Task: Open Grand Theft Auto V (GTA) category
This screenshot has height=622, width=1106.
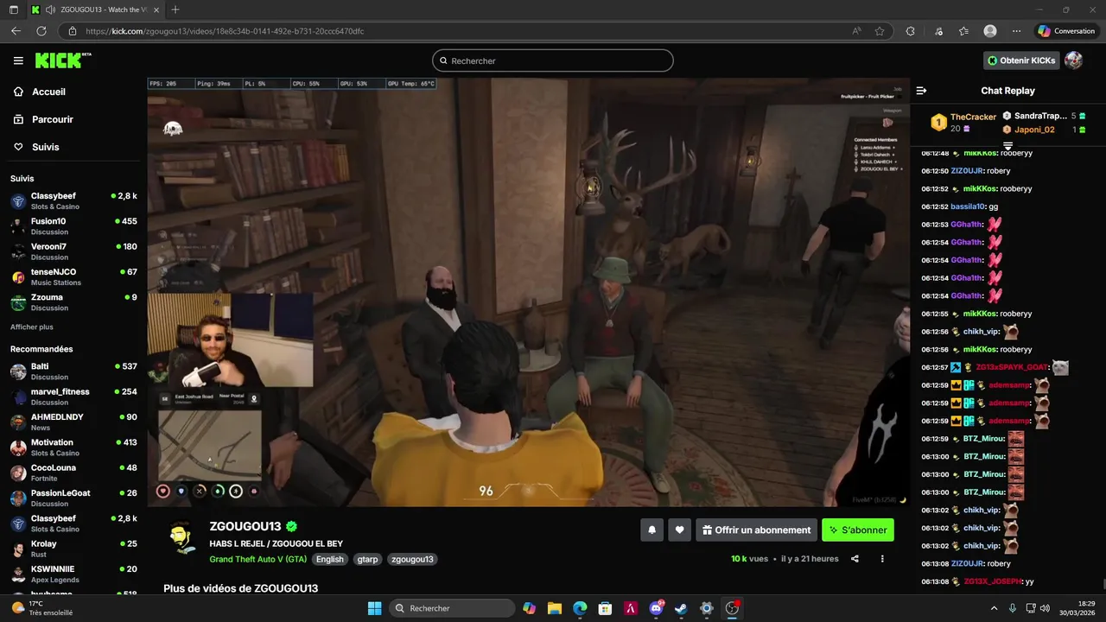Action: pos(258,559)
